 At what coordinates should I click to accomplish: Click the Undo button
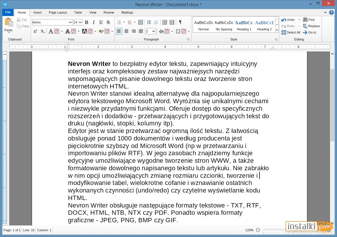288,20
